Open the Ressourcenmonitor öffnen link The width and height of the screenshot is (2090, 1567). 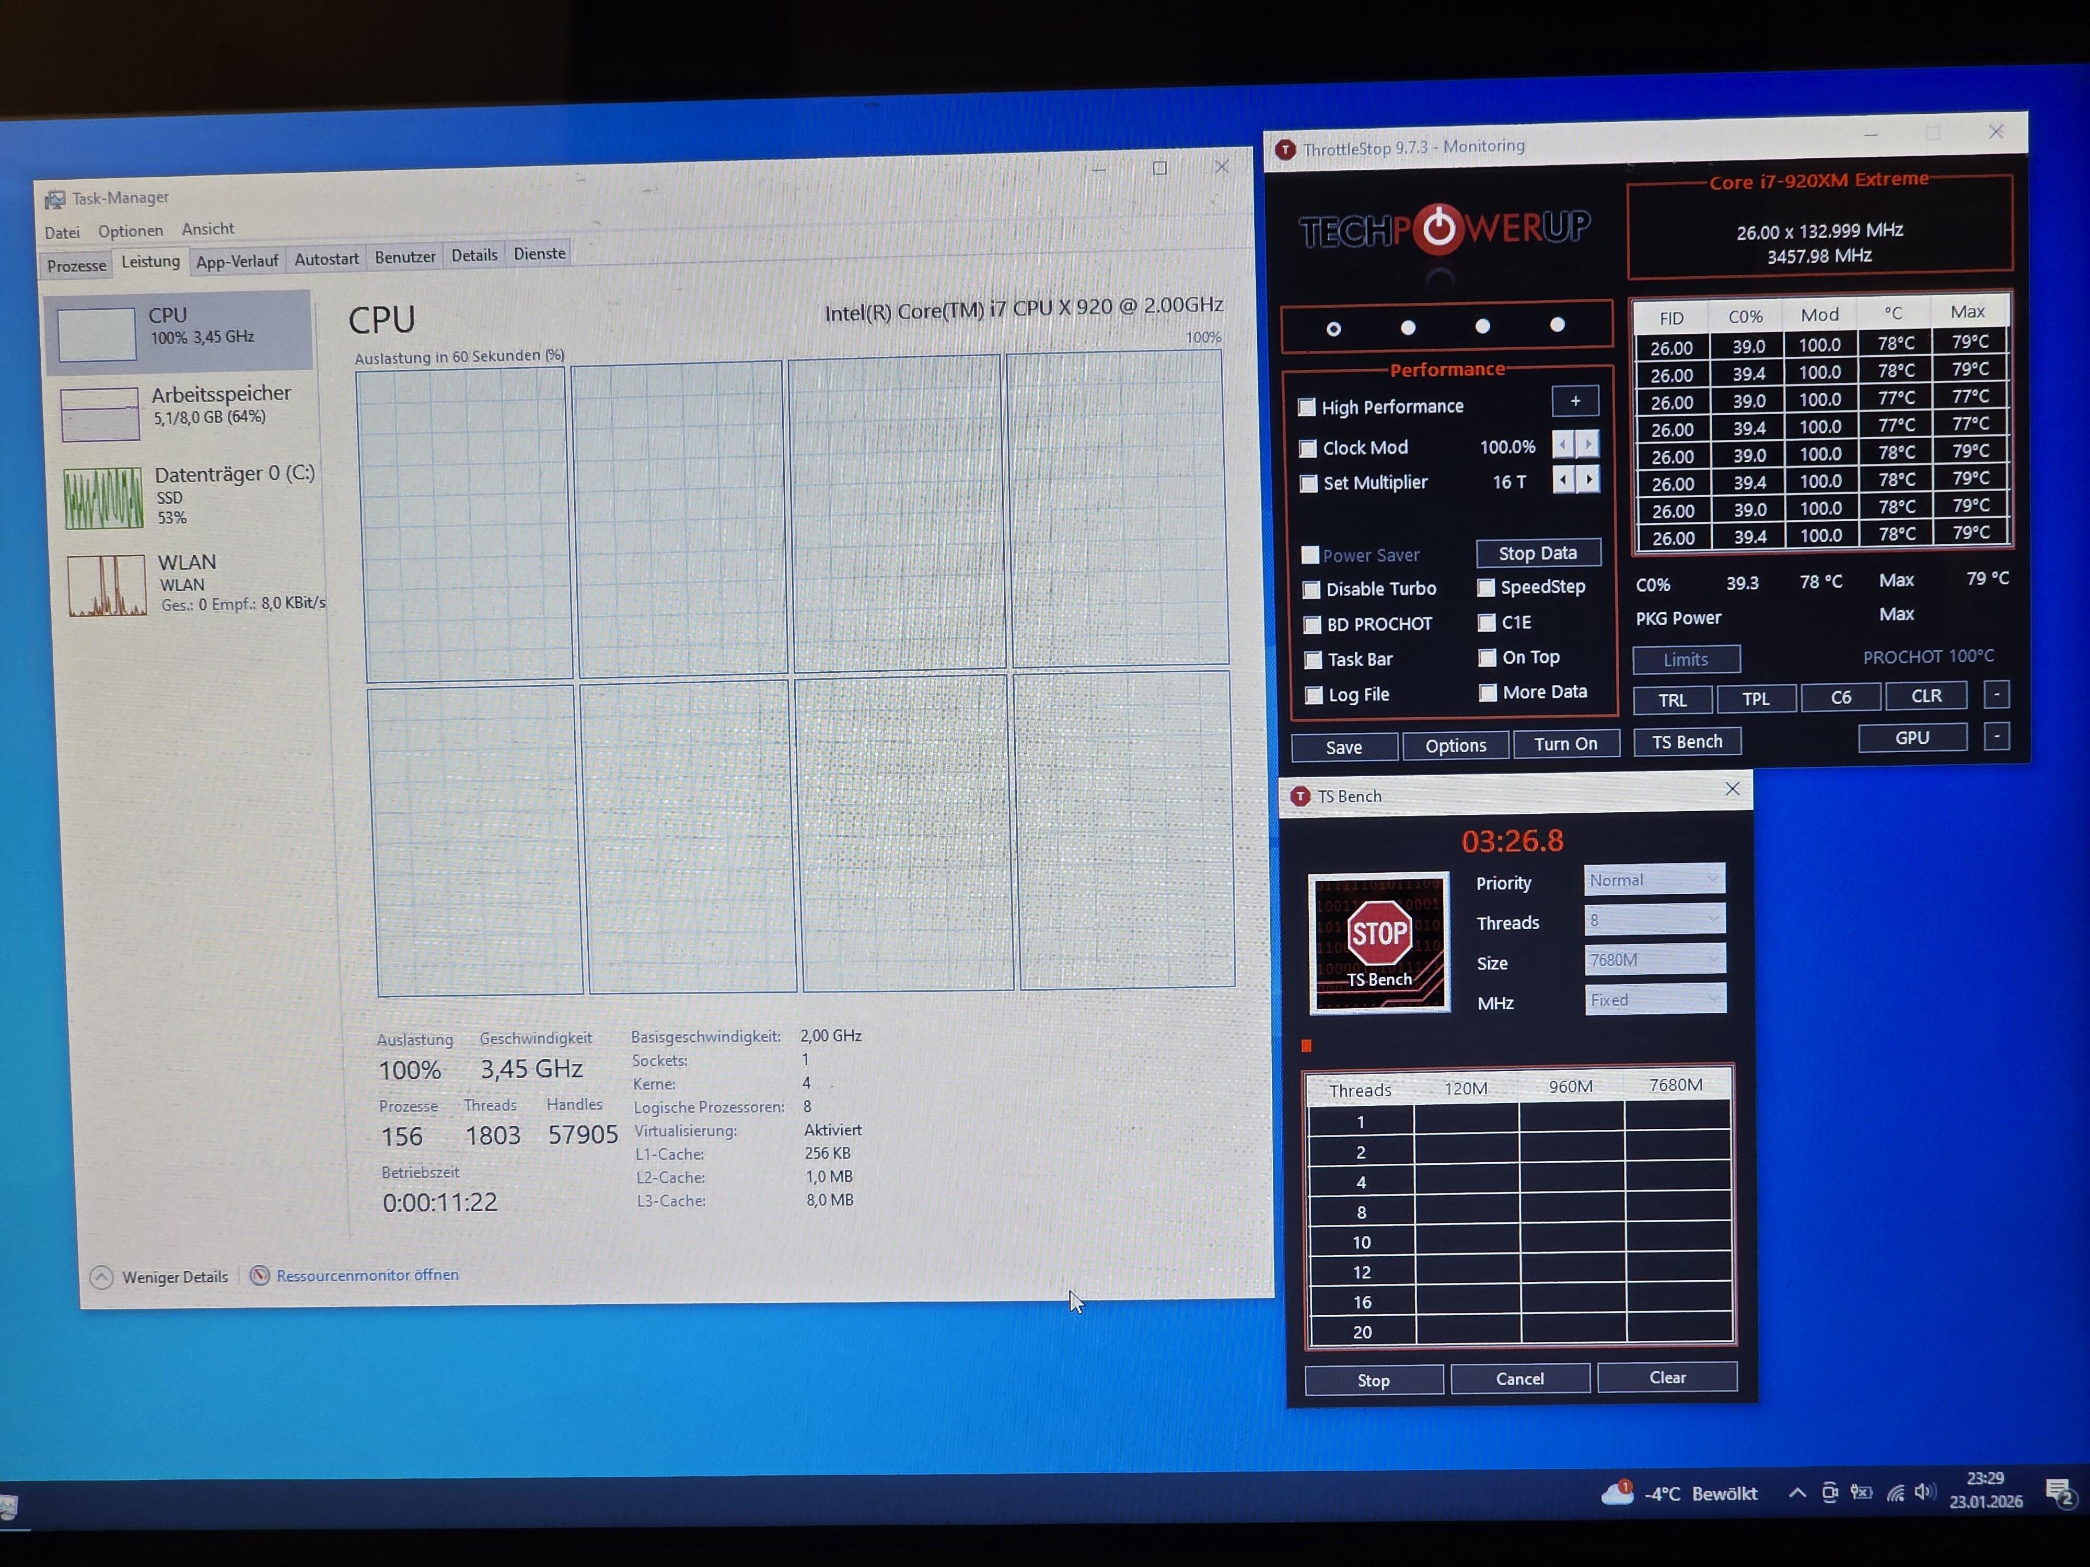(367, 1275)
